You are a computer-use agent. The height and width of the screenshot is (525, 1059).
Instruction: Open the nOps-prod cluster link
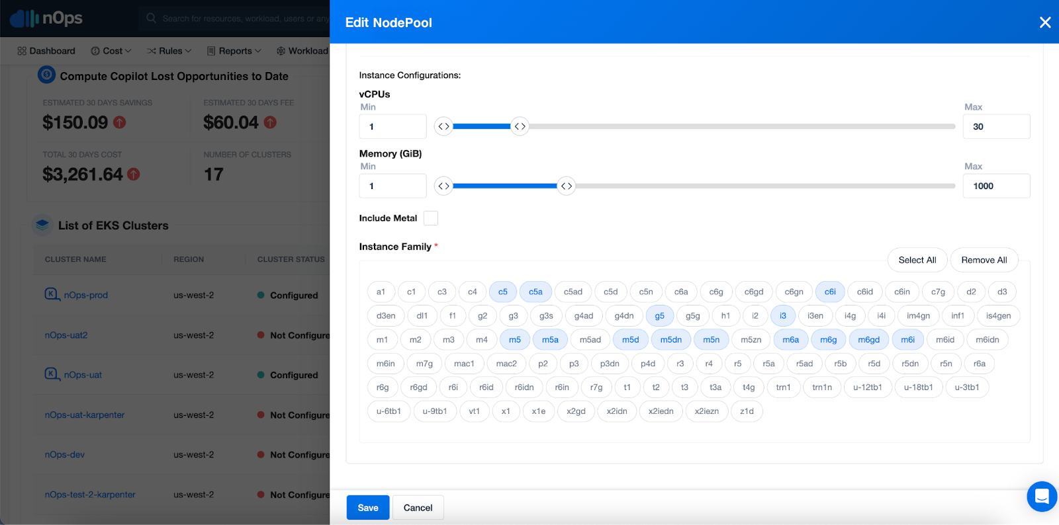(86, 295)
